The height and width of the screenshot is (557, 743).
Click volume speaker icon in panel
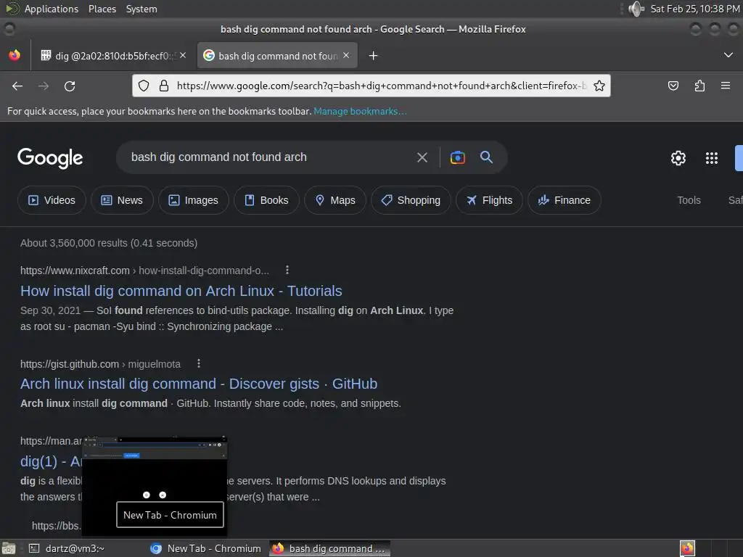point(636,9)
